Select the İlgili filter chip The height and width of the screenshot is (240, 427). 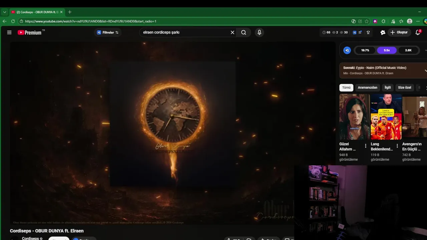[x=388, y=87]
